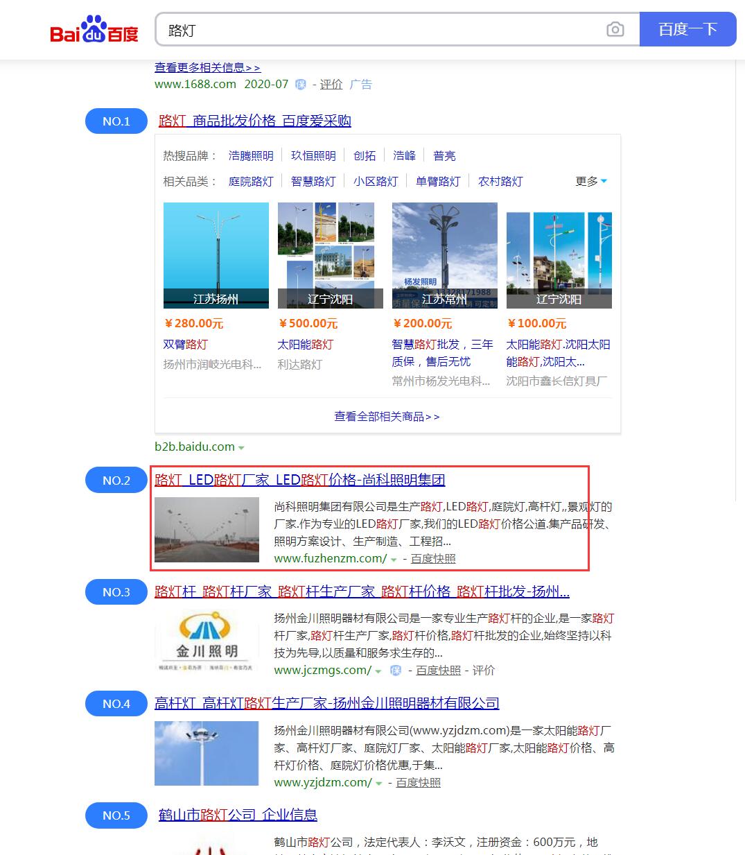Click the search box containing 路灯

(x=397, y=29)
